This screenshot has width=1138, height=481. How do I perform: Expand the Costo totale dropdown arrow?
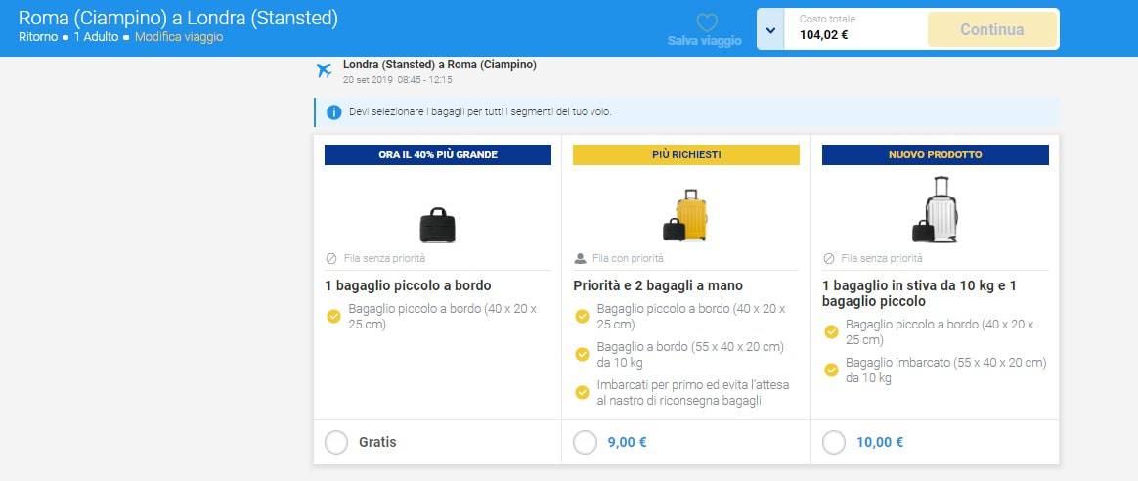(x=771, y=30)
